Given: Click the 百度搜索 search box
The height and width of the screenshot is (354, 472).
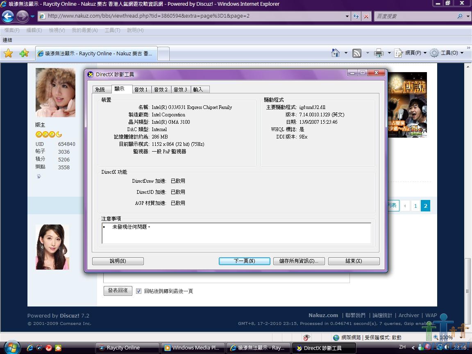Looking at the screenshot, I should 415,16.
